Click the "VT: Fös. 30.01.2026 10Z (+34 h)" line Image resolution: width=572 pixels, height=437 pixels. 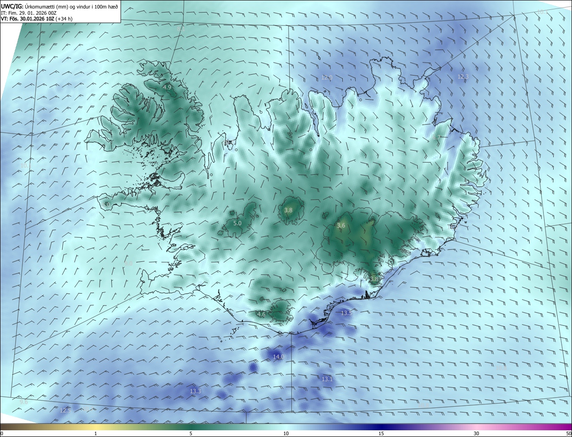tap(38, 19)
